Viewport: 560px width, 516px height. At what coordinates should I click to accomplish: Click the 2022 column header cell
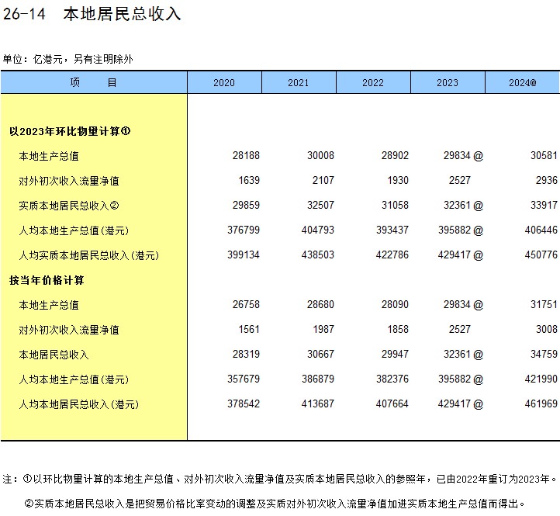coord(373,82)
